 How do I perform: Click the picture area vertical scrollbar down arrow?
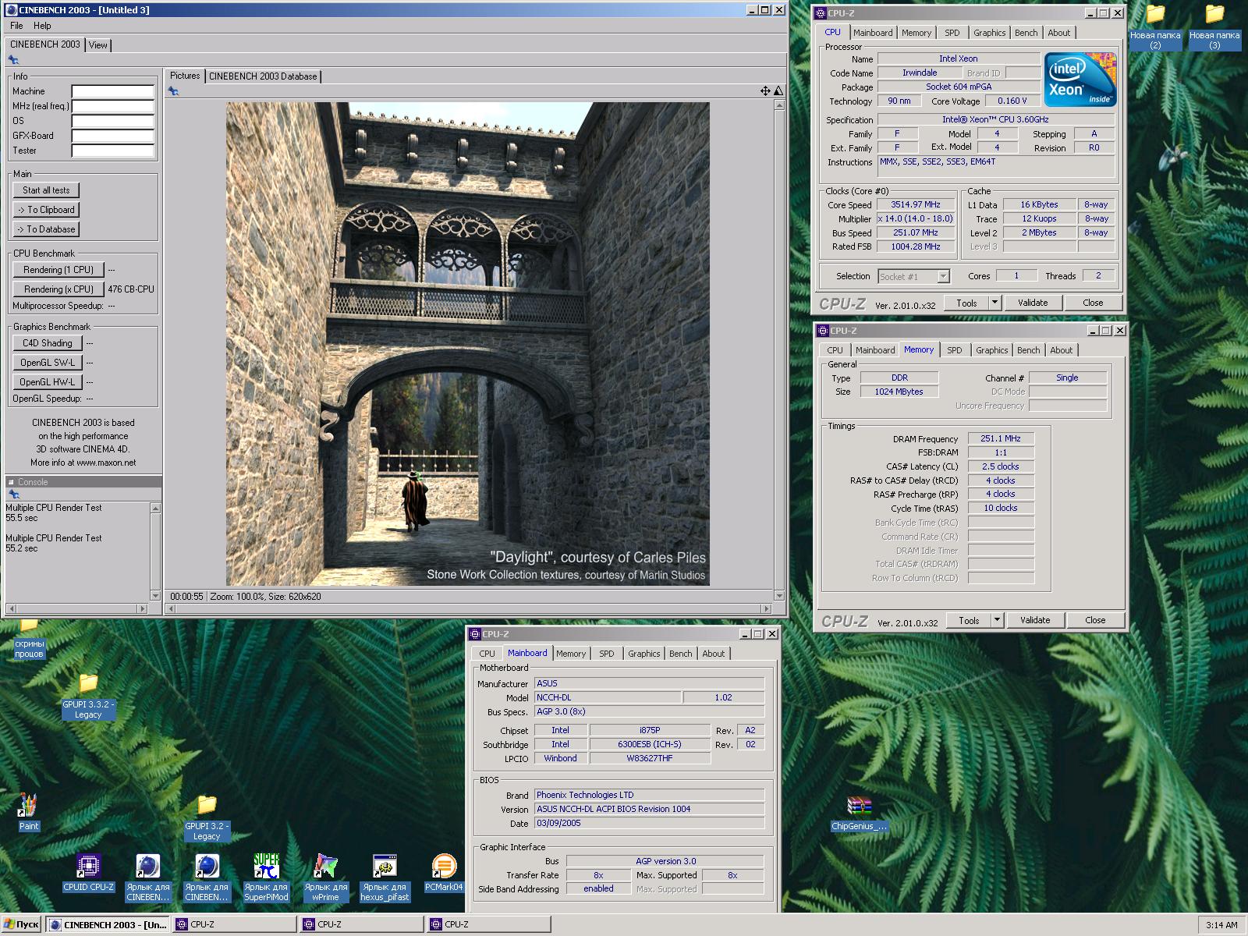click(x=778, y=596)
